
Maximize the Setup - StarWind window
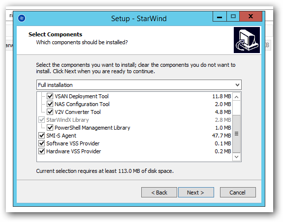coord(233,17)
